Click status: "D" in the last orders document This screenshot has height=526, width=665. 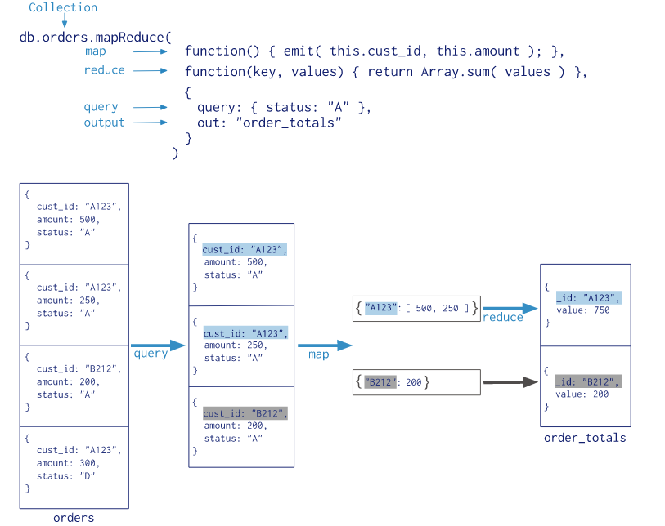[x=65, y=476]
